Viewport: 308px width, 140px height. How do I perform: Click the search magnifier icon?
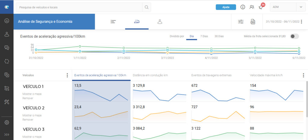(x=146, y=7)
